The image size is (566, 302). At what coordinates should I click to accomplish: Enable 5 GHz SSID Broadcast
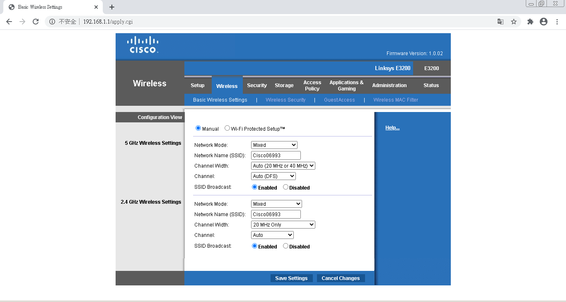(x=255, y=187)
